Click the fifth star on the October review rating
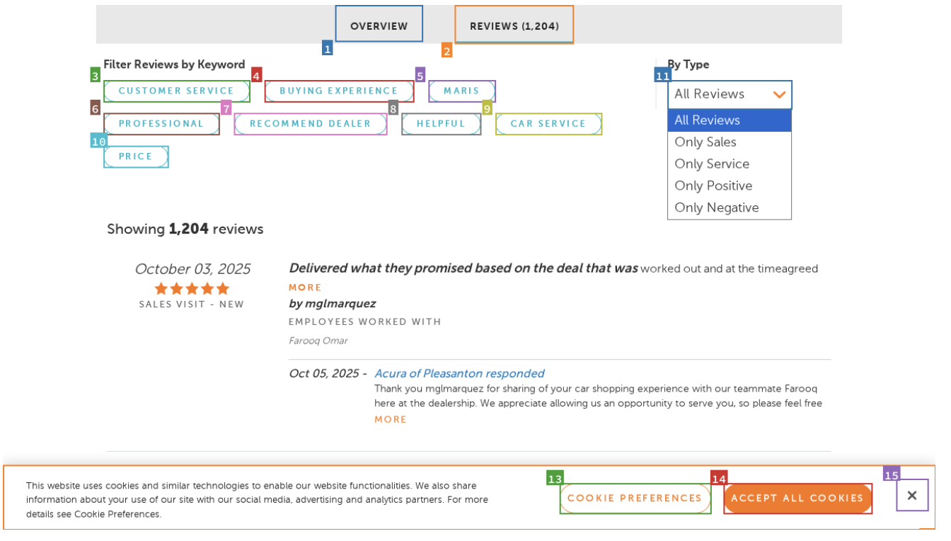The image size is (951, 541). 221,288
